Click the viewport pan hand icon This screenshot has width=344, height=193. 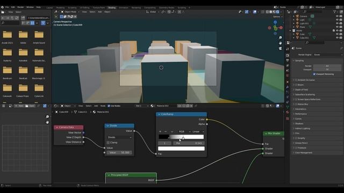[x=280, y=43]
